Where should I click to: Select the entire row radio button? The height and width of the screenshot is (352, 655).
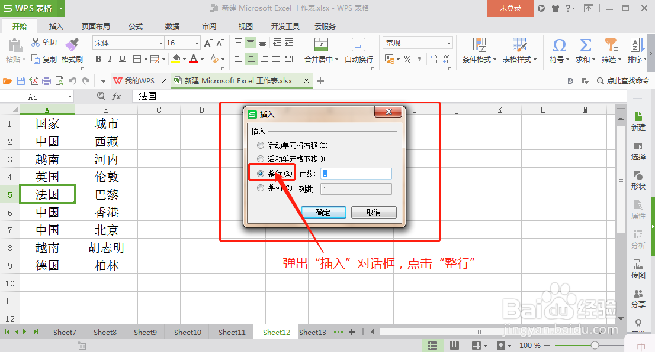click(261, 173)
